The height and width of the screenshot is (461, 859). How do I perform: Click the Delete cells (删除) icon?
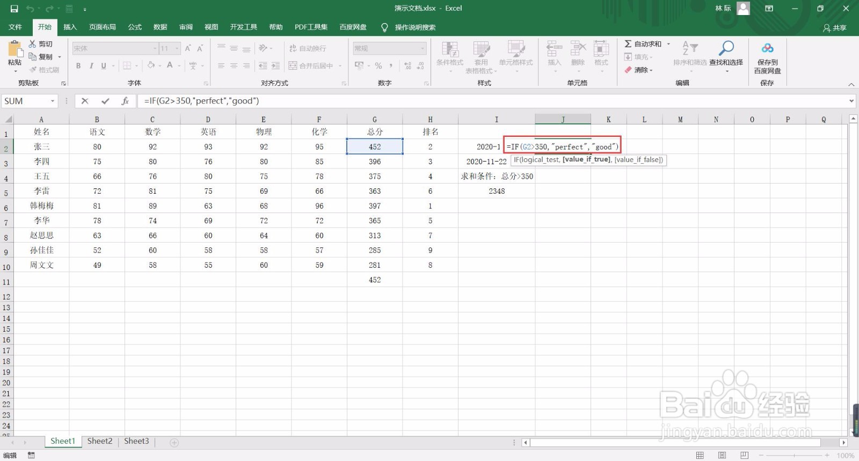pyautogui.click(x=578, y=49)
